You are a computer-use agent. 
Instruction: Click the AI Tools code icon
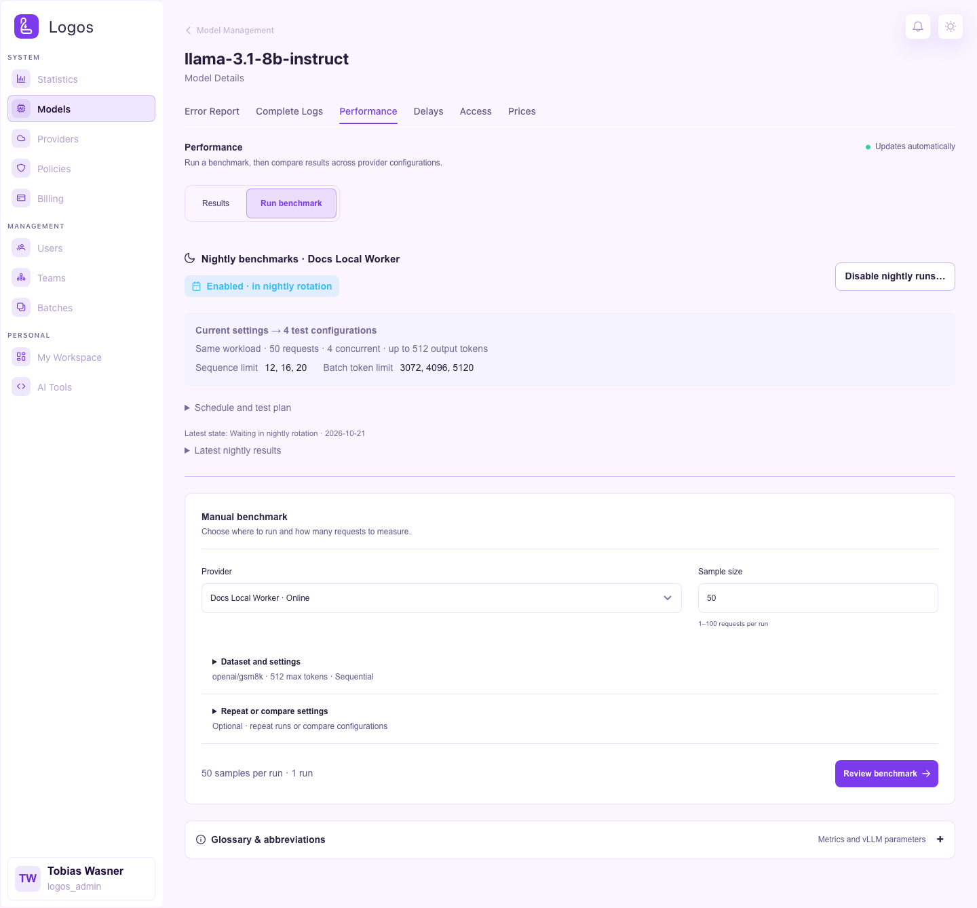pos(21,387)
